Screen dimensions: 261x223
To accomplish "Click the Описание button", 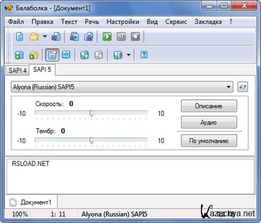I will pyautogui.click(x=209, y=106).
